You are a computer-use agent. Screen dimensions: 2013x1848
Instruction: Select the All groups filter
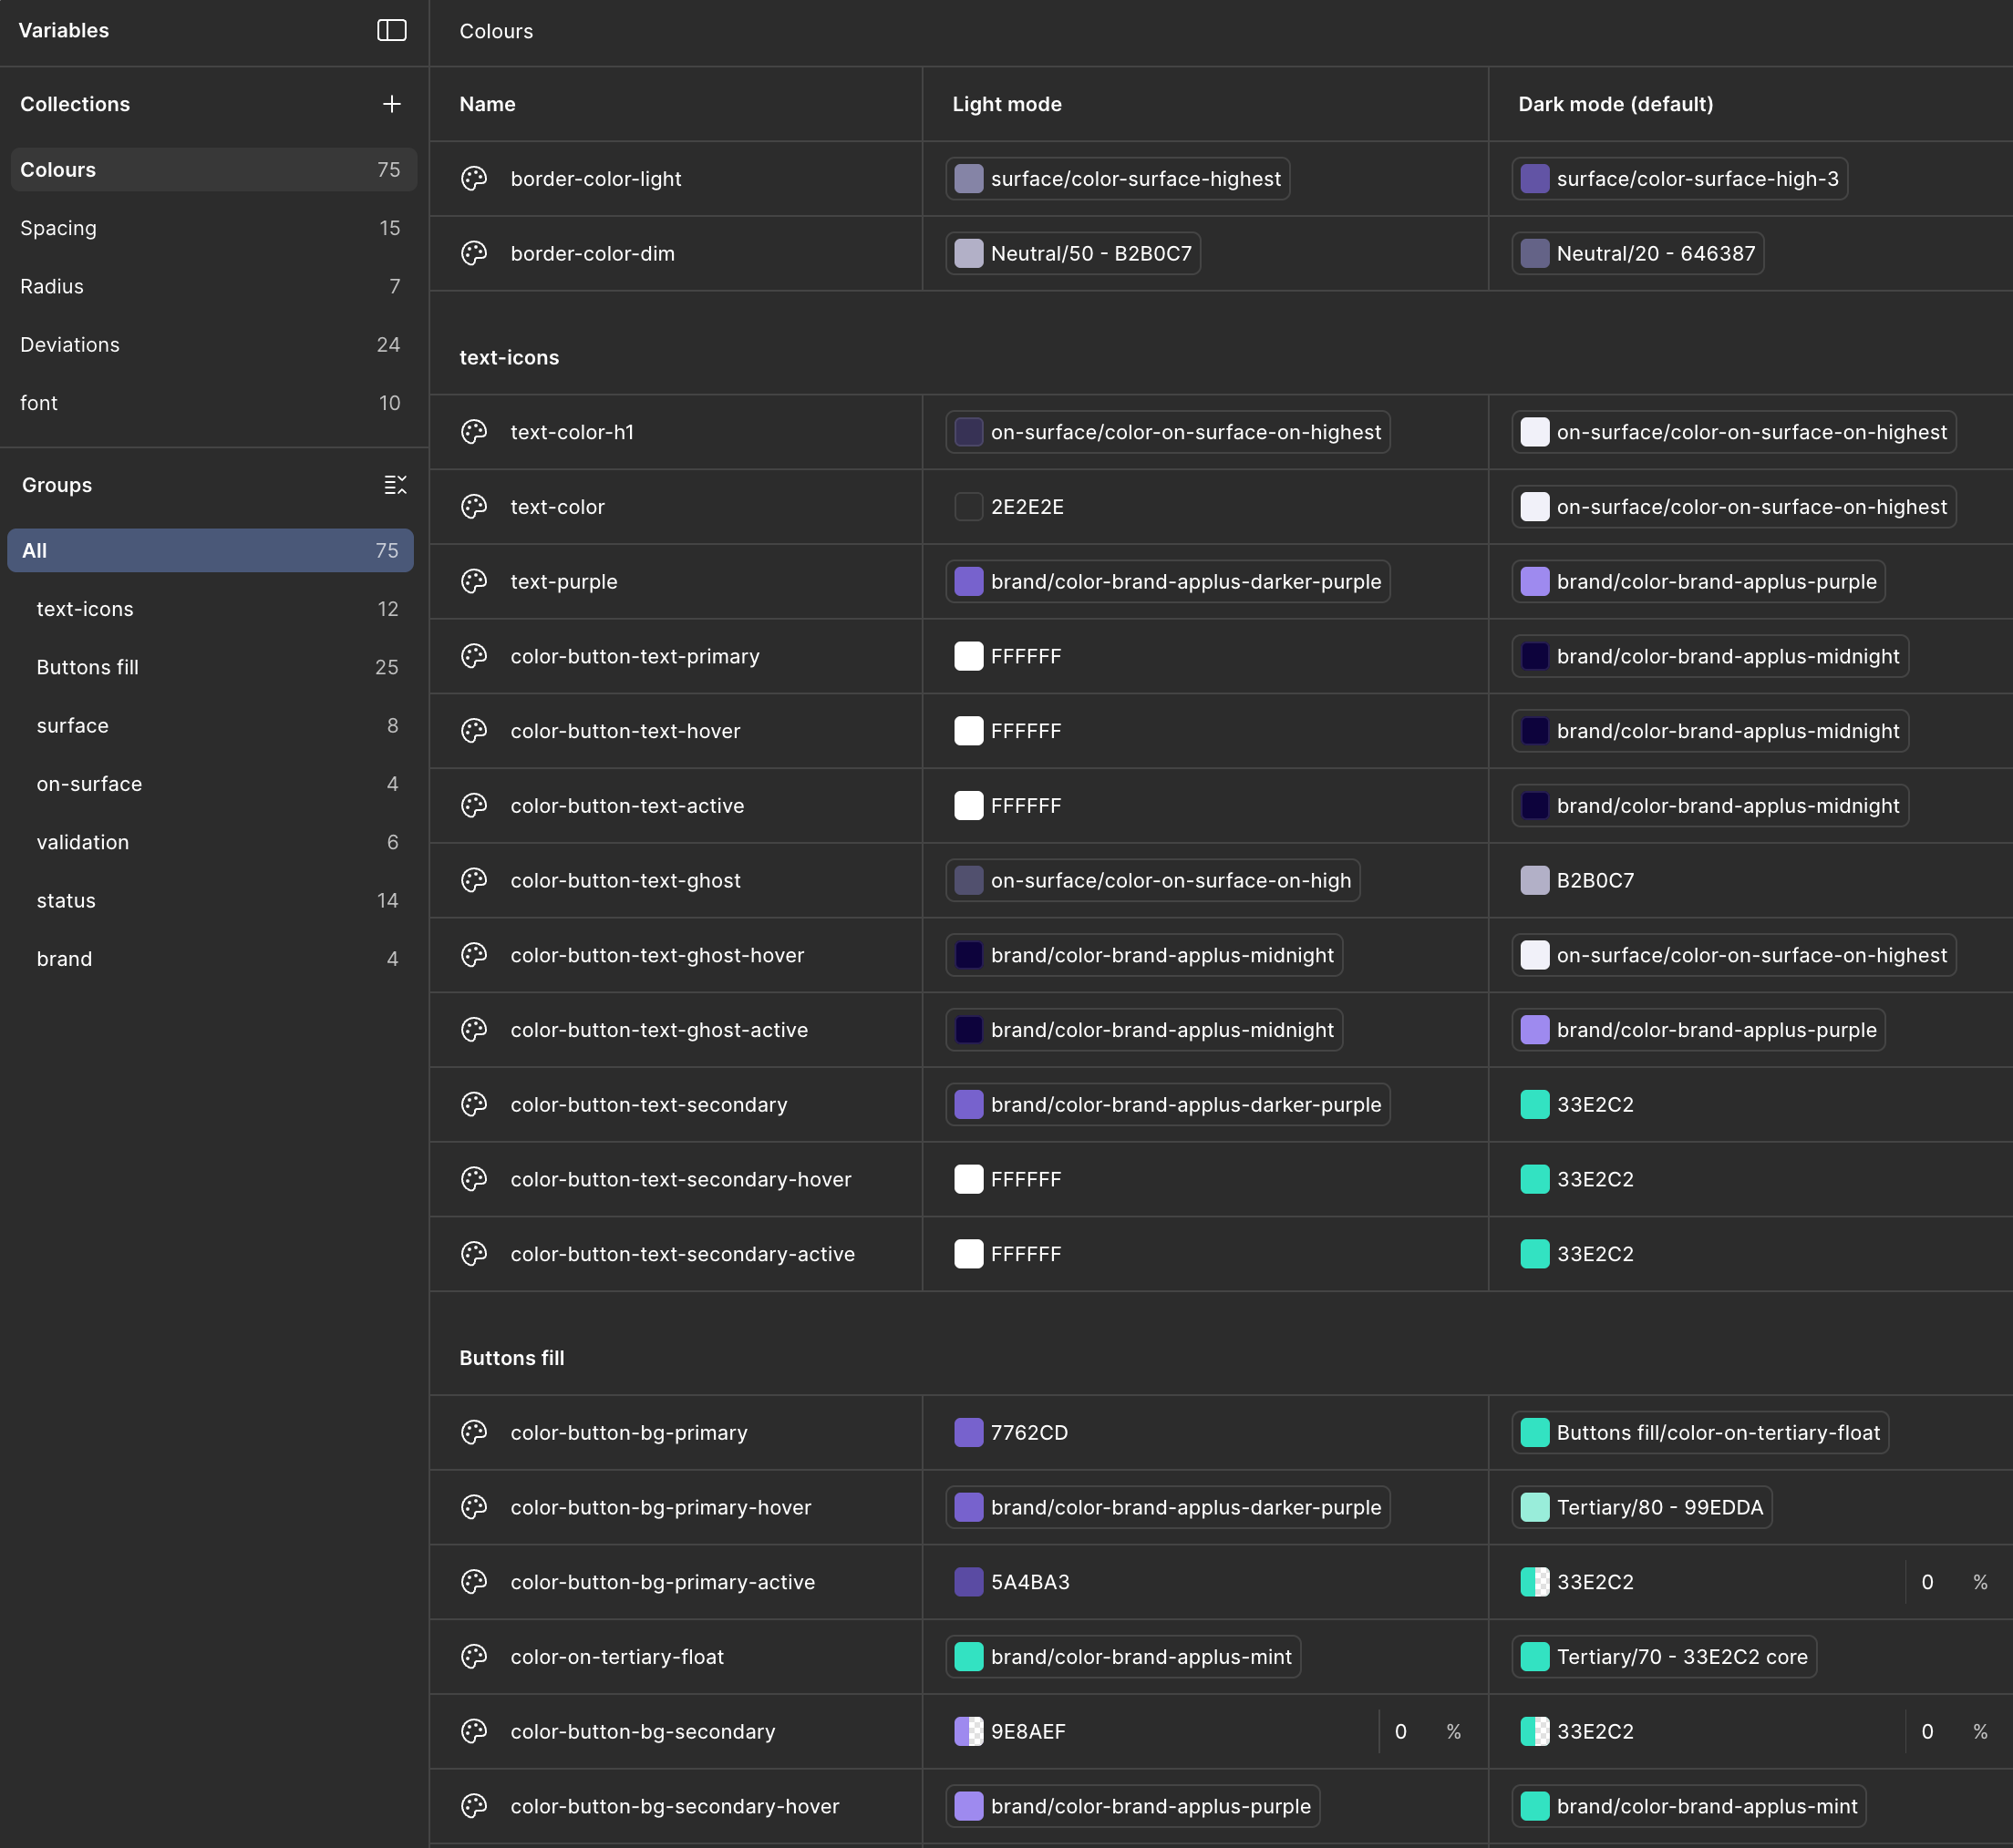pos(210,551)
